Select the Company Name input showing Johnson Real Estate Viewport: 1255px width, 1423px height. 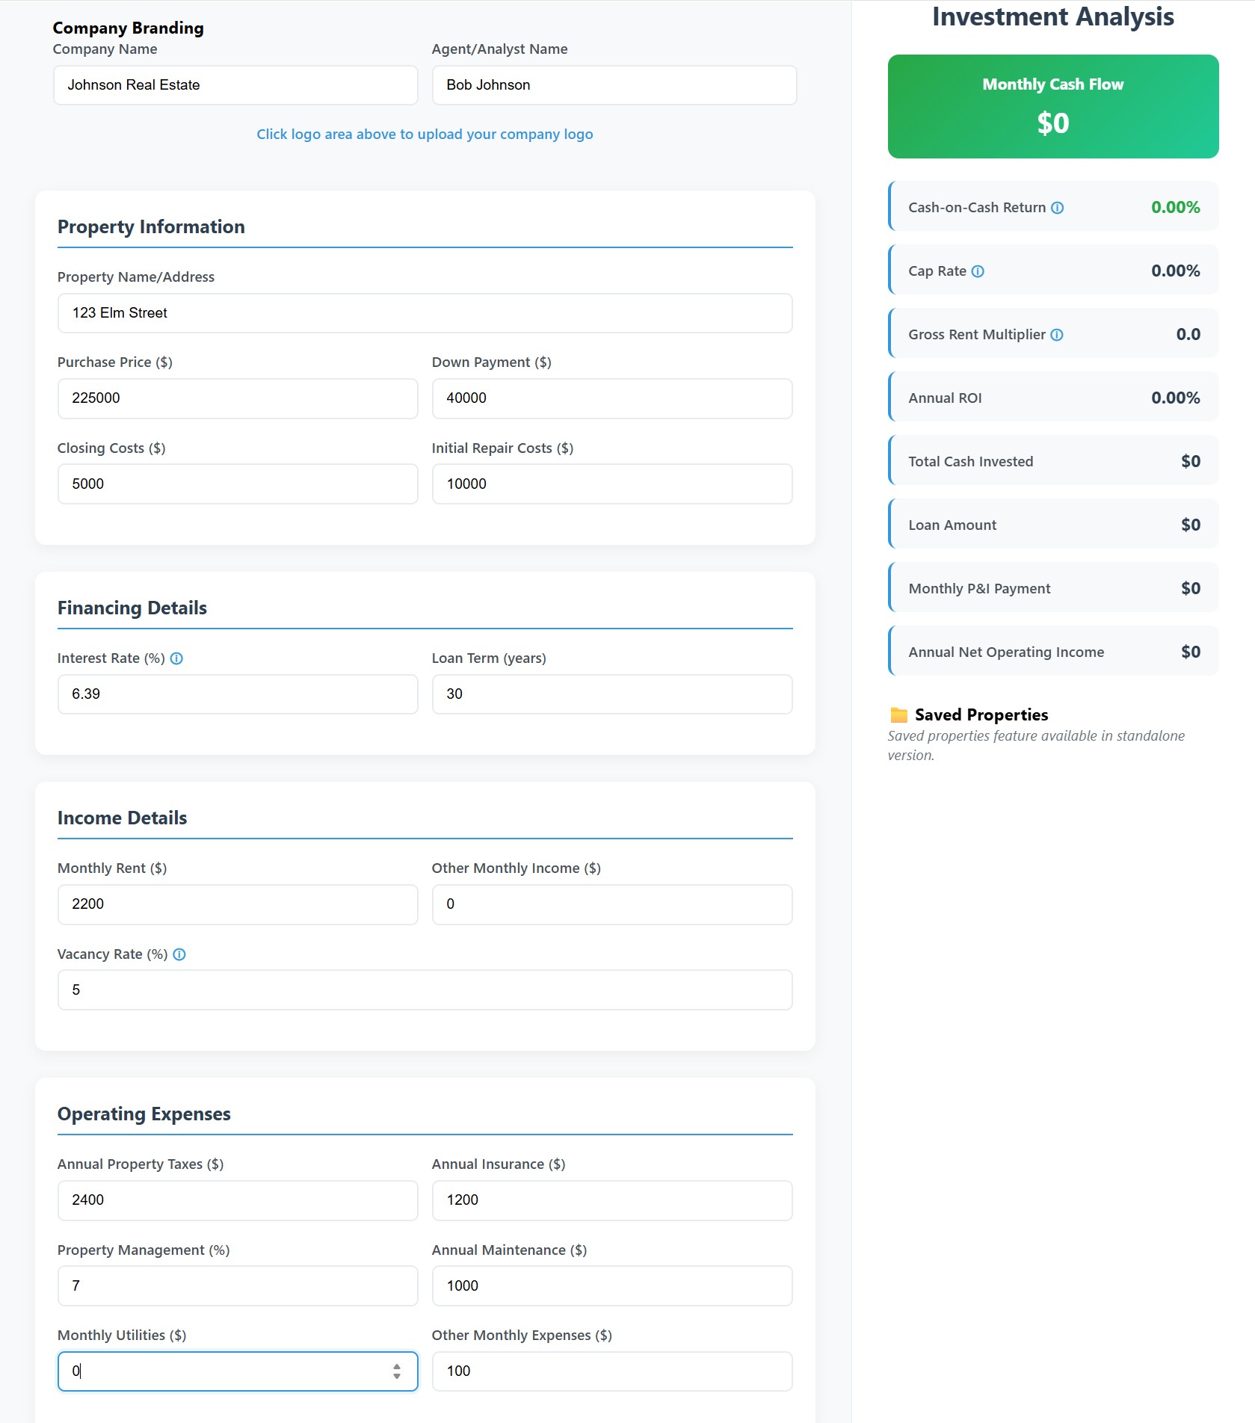point(235,85)
